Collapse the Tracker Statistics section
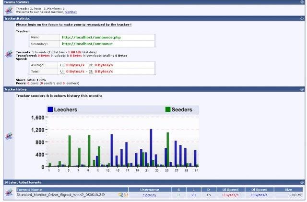Viewport: 307px width, 202px height. (x=302, y=18)
